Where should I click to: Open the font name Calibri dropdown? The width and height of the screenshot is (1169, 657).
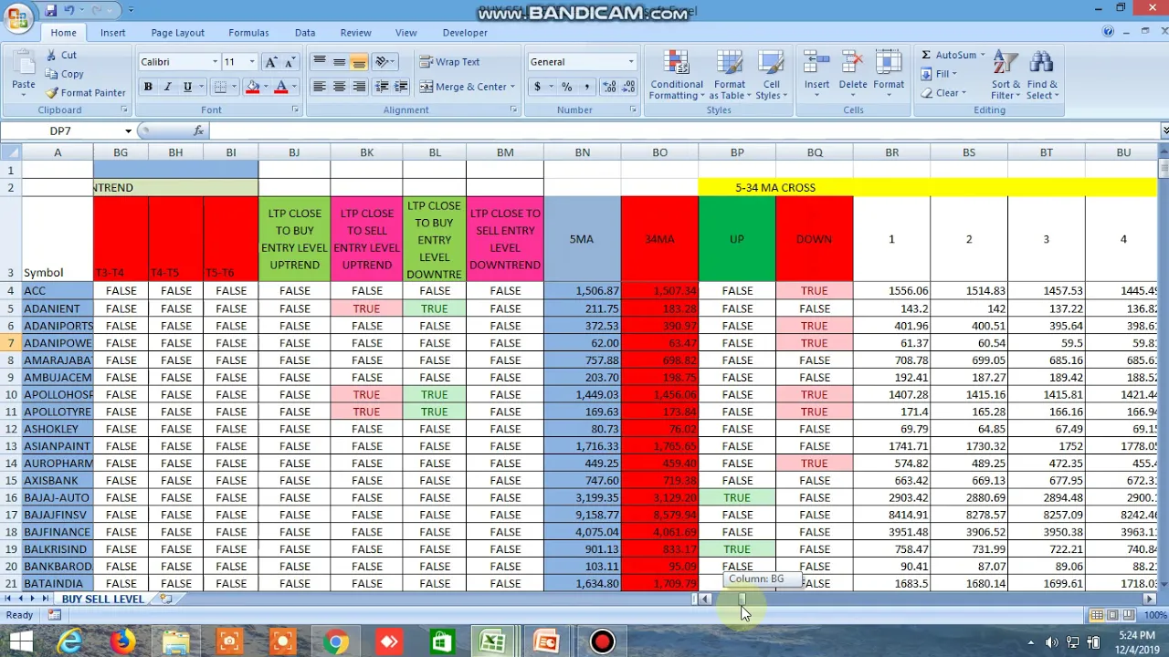[x=216, y=62]
